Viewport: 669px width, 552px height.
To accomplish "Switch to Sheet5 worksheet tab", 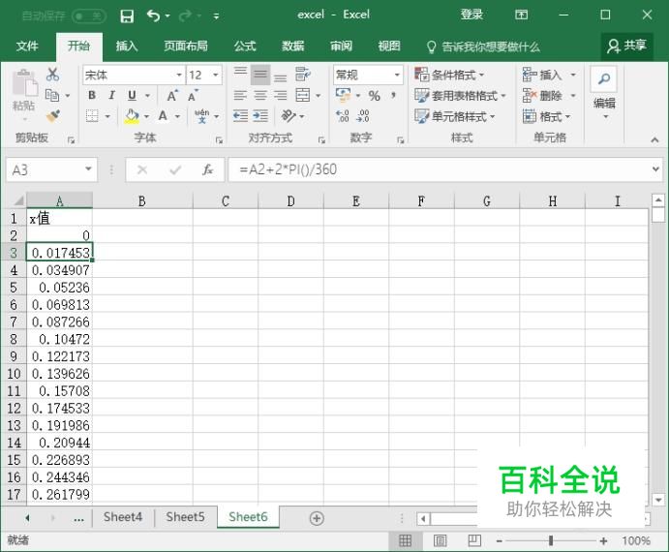I will tap(185, 517).
